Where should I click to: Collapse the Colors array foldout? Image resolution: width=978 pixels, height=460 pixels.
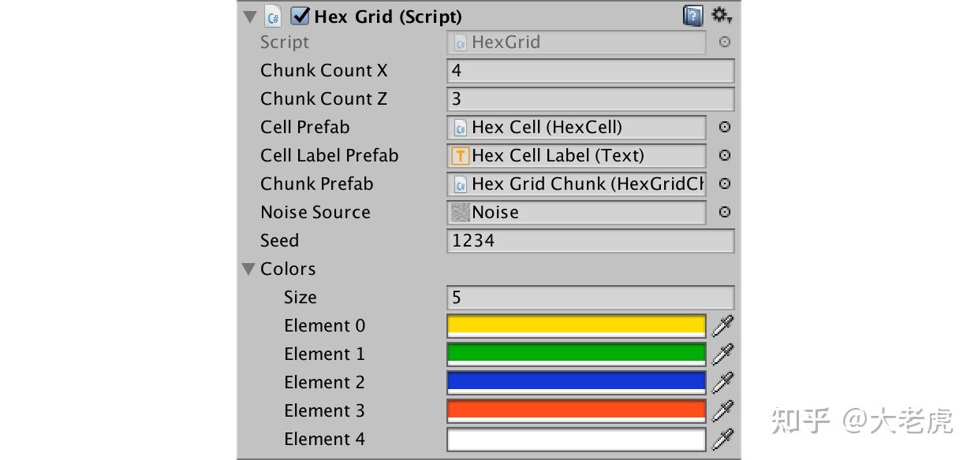click(250, 269)
